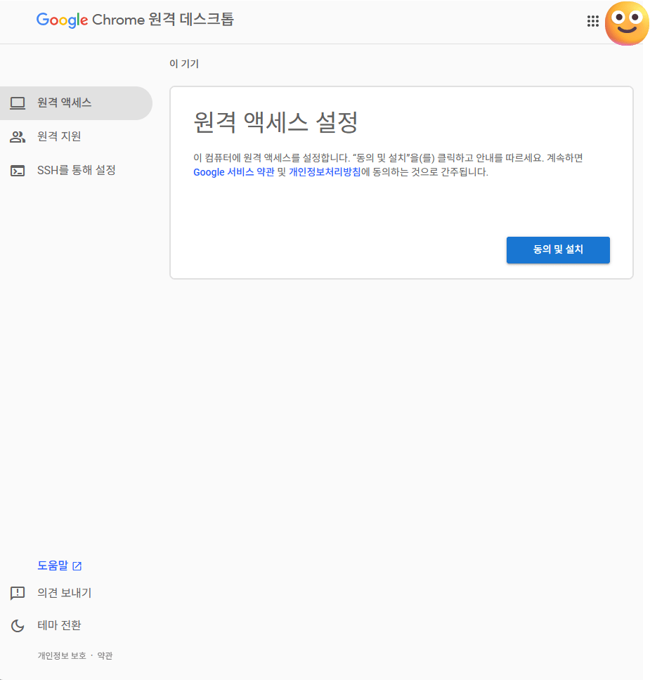Screen dimensions: 650x680
Task: Toggle the theme with 테마 전환
Action: point(59,625)
